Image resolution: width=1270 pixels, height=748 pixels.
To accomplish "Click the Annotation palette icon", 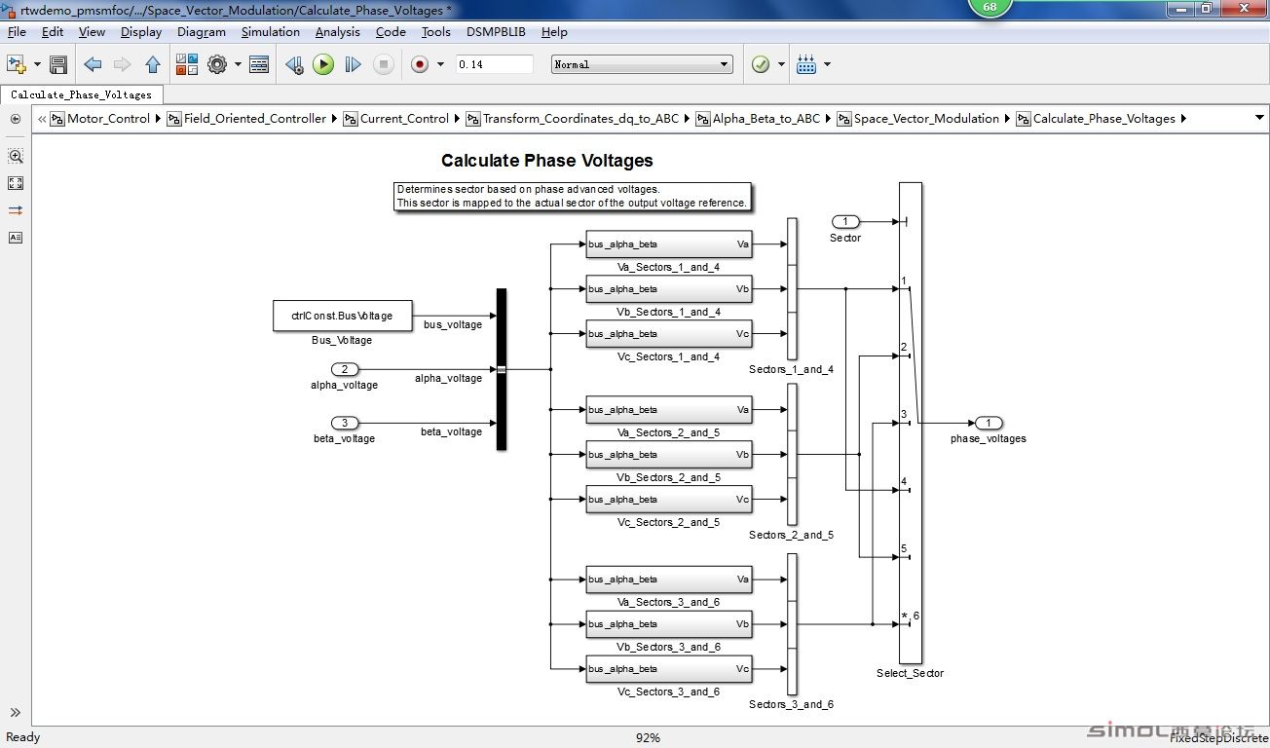I will (16, 238).
